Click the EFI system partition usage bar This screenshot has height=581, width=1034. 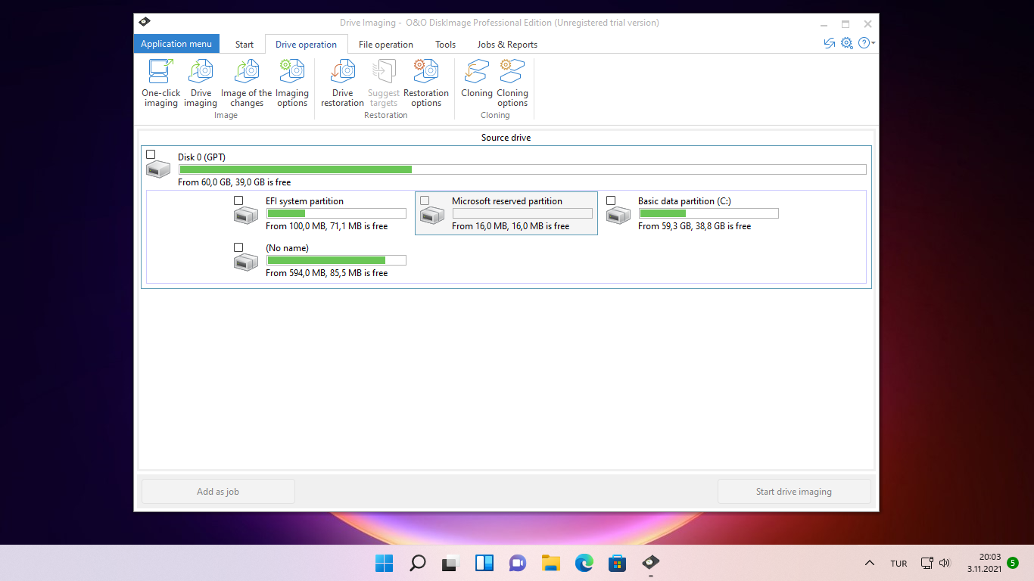(x=336, y=213)
